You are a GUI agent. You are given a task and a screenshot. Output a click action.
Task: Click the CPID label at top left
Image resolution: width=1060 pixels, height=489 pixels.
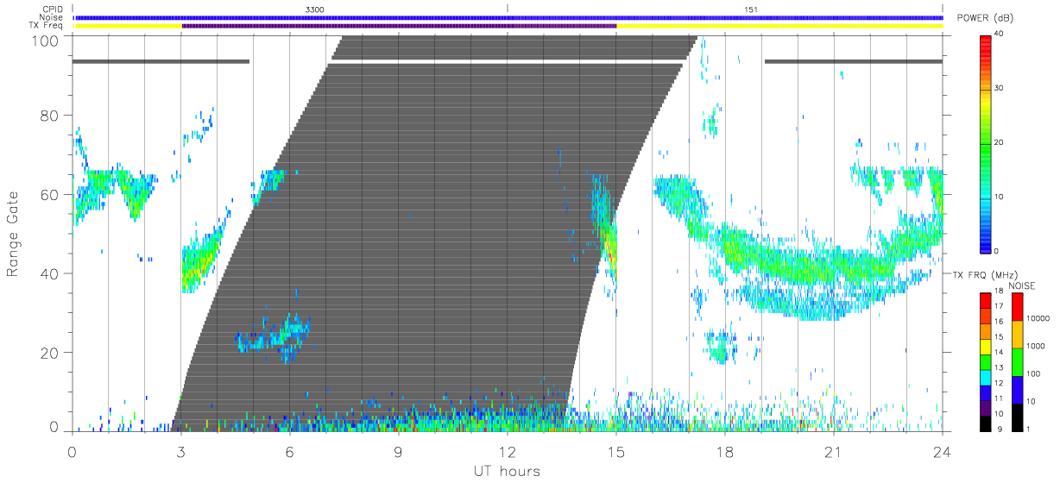[54, 9]
